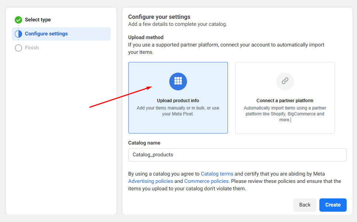Choose the Connect a partner platform title
The width and height of the screenshot is (357, 222).
(285, 101)
